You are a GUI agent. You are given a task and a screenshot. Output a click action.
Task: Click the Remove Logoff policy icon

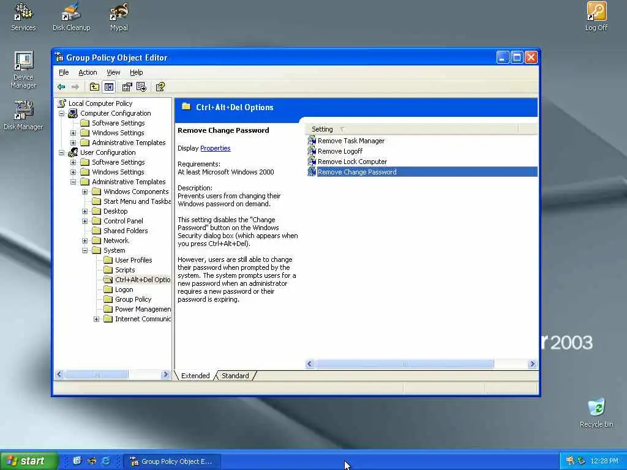click(312, 151)
